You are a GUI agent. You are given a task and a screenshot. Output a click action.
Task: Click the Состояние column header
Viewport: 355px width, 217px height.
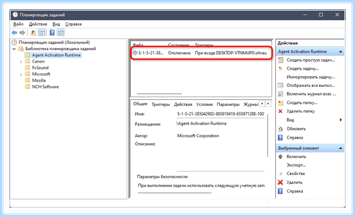[x=179, y=45]
